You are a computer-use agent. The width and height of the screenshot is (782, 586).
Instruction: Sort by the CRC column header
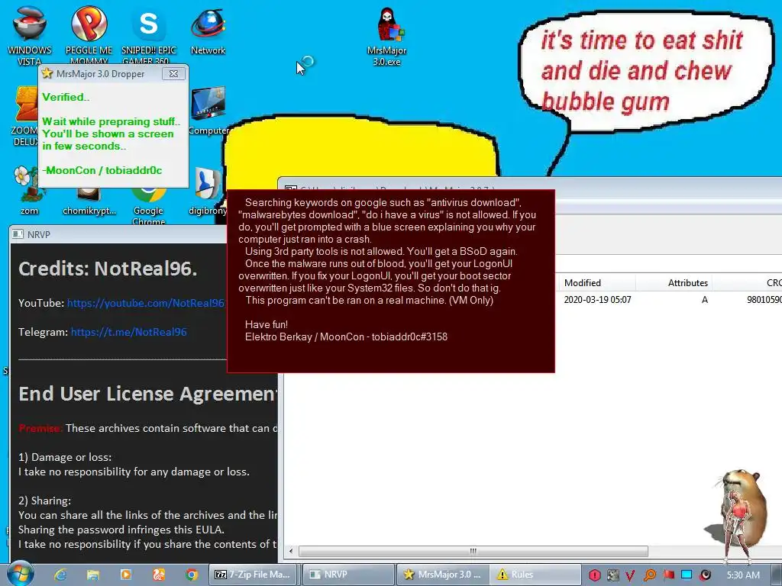[748, 282]
